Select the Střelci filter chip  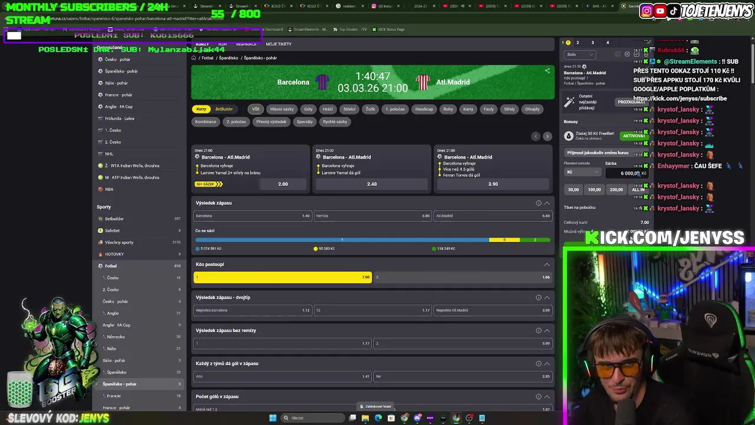pos(349,109)
